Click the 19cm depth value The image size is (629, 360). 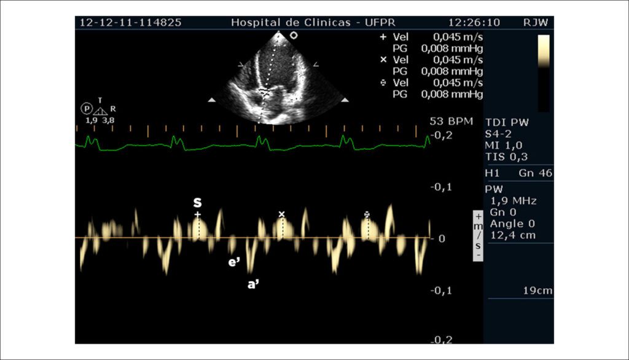click(537, 291)
